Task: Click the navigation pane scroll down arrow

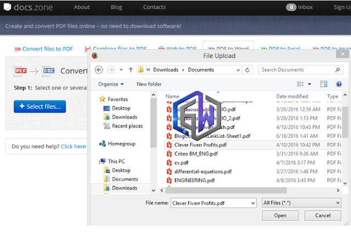Action: pyautogui.click(x=154, y=190)
